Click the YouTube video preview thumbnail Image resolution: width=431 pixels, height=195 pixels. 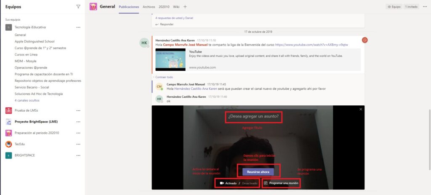[170, 60]
